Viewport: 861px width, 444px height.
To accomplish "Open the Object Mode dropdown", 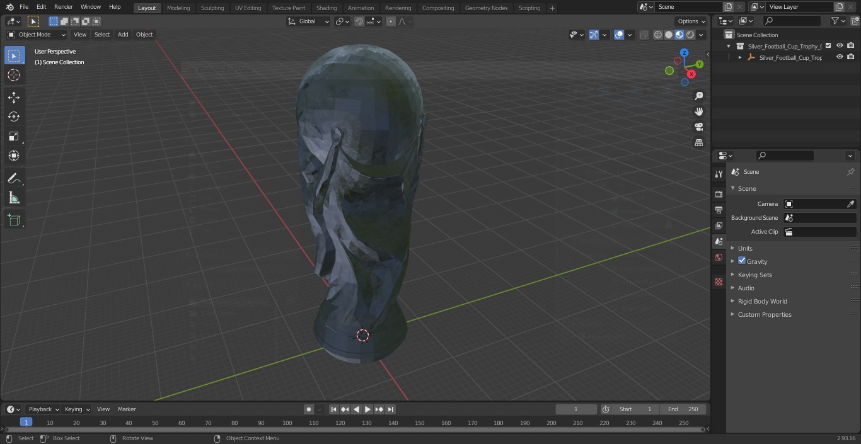I will pos(37,35).
